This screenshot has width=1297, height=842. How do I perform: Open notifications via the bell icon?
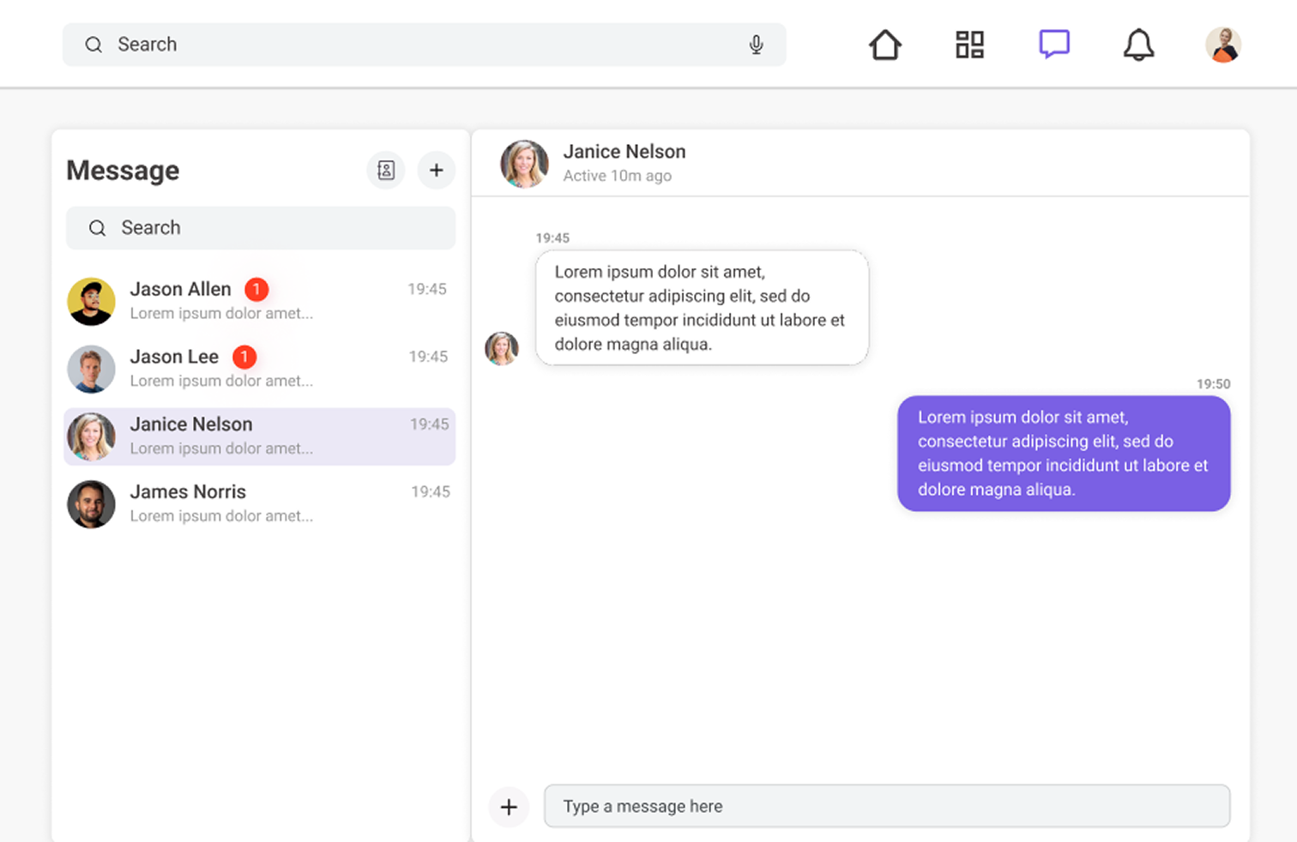pyautogui.click(x=1138, y=44)
